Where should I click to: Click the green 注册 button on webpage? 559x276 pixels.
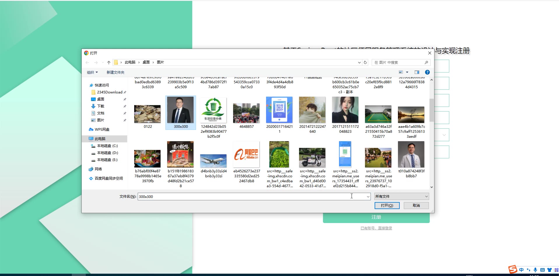[x=376, y=217]
